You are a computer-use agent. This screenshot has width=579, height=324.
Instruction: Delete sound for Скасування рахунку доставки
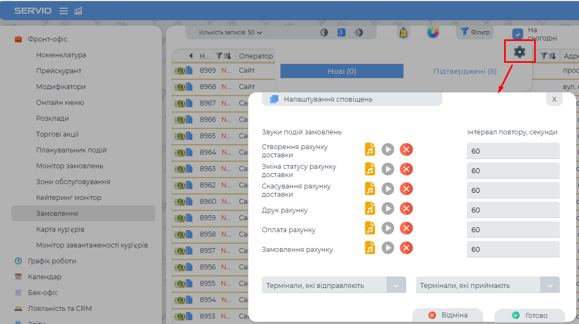point(406,189)
